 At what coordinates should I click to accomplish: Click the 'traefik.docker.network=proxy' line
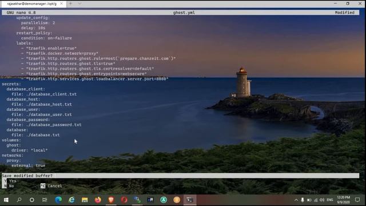click(x=59, y=53)
